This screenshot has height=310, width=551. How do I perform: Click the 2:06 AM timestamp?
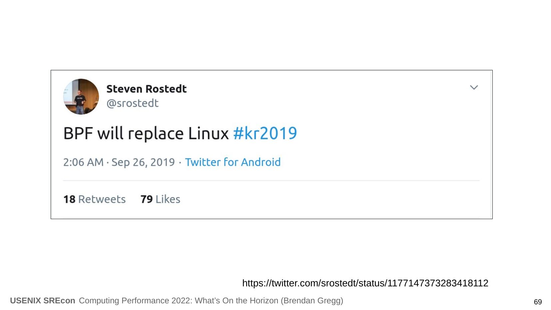(83, 162)
